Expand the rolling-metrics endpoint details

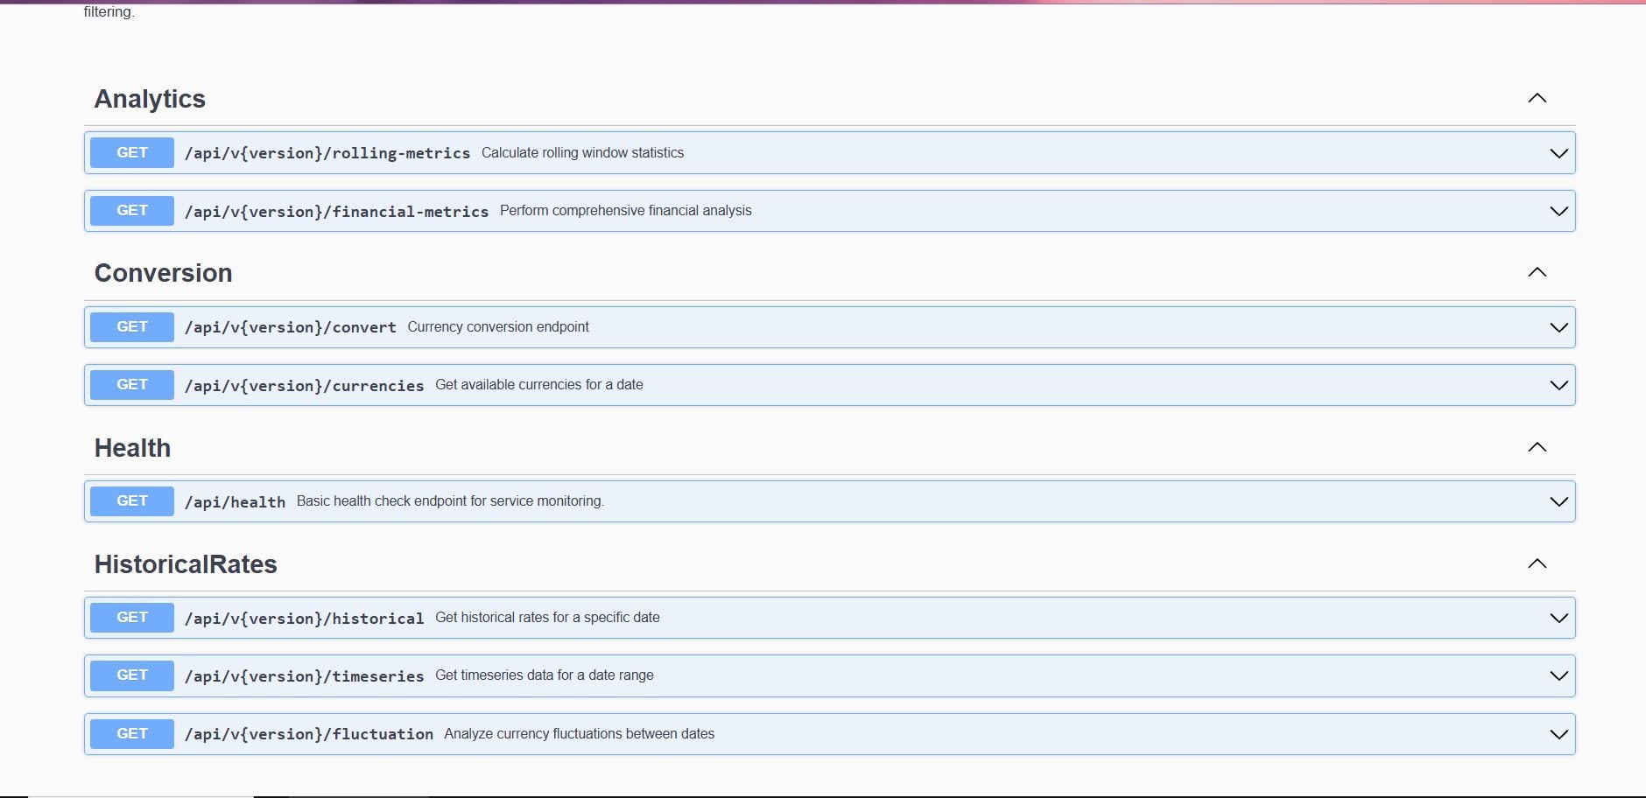(x=1558, y=152)
